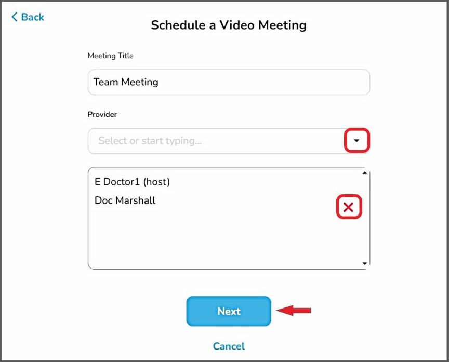Remove Doc Marshall using the red X

pyautogui.click(x=349, y=208)
